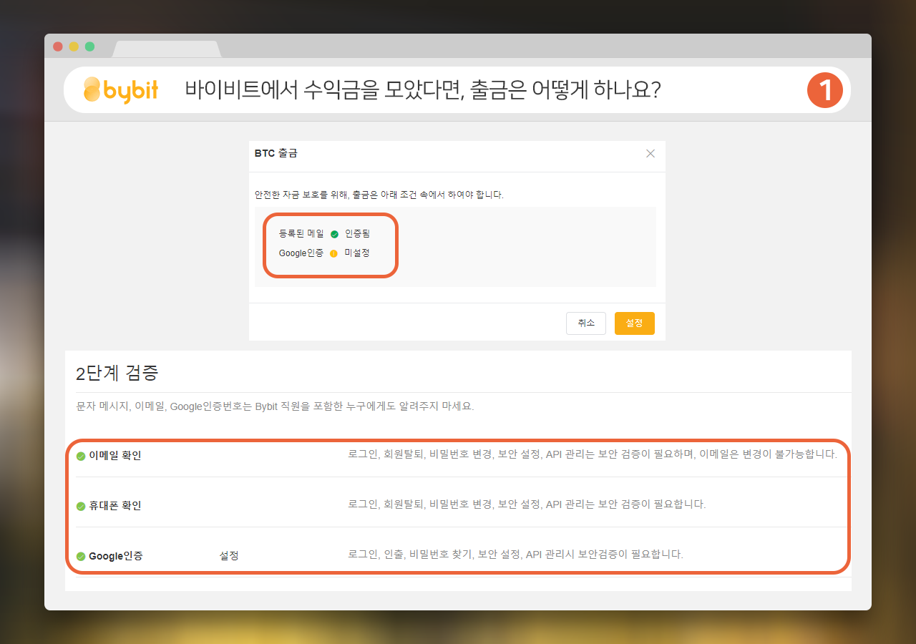Click the green check next to Google인증 row
The height and width of the screenshot is (644, 916).
click(81, 556)
